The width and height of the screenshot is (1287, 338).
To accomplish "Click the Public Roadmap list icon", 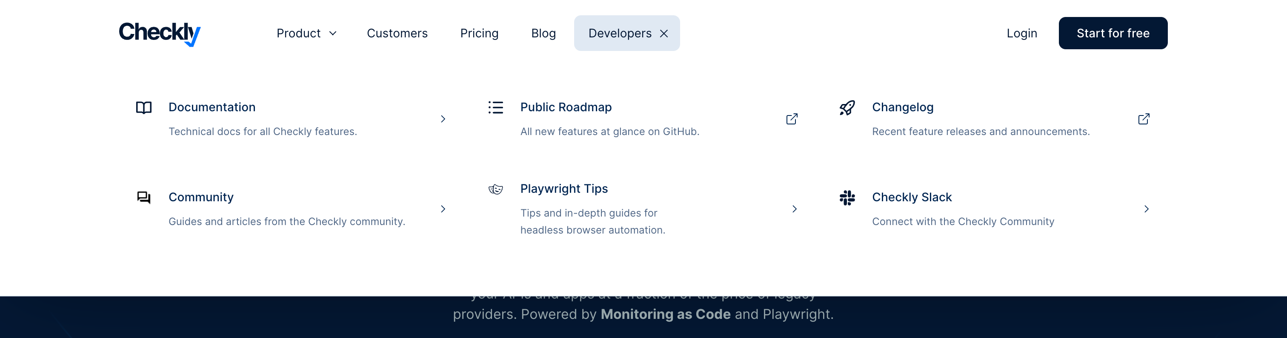I will pos(496,108).
